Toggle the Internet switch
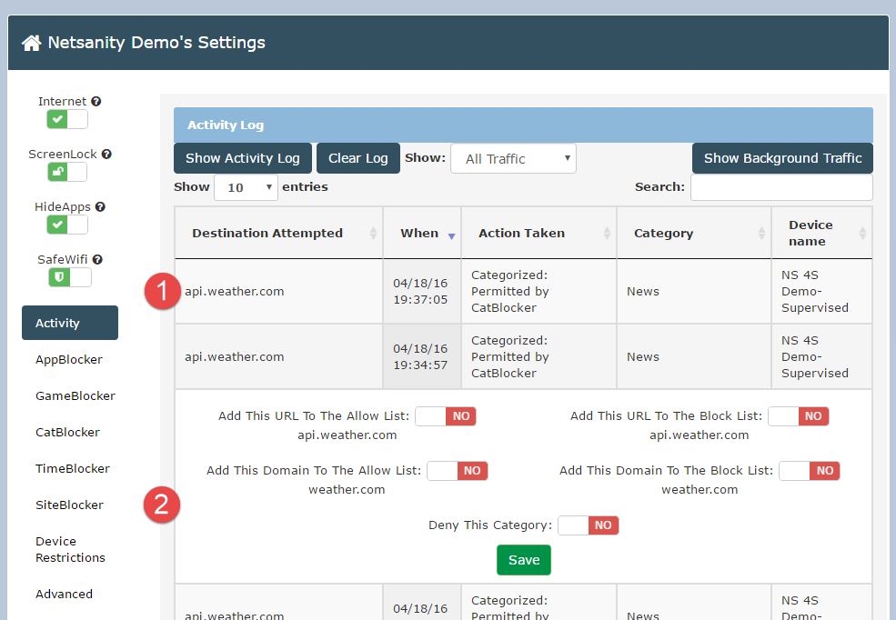Viewport: 896px width, 620px height. tap(67, 119)
